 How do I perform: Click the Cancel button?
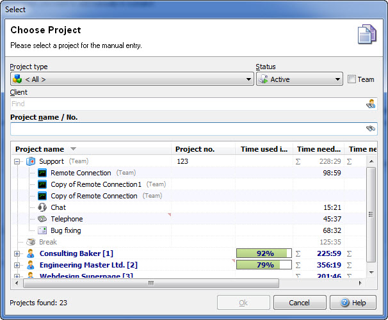click(300, 303)
